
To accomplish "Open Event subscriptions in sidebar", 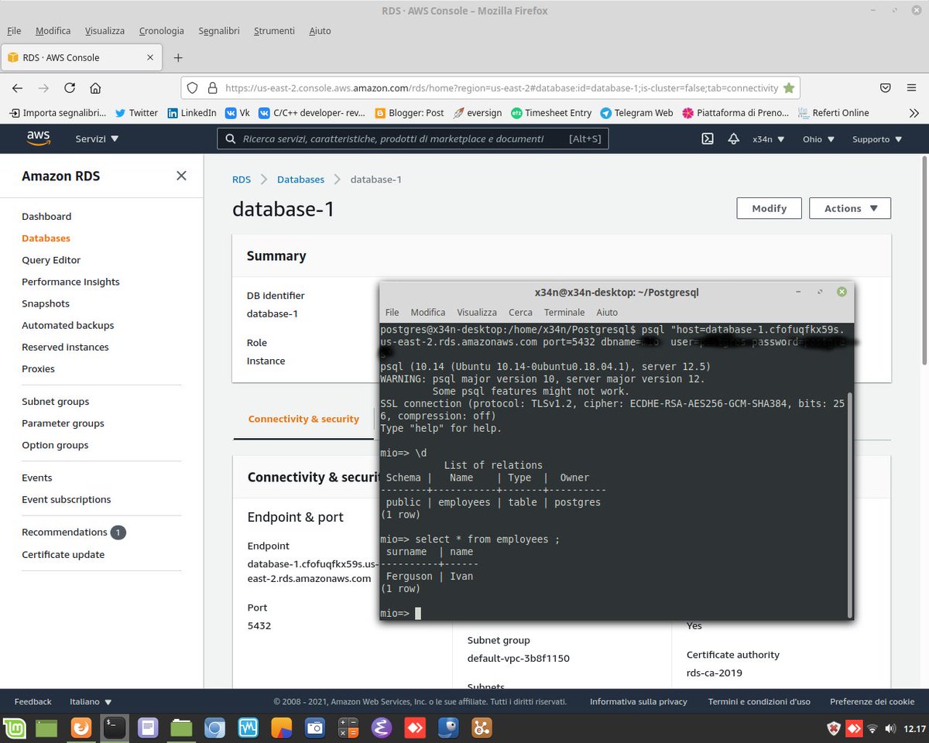I will point(67,499).
